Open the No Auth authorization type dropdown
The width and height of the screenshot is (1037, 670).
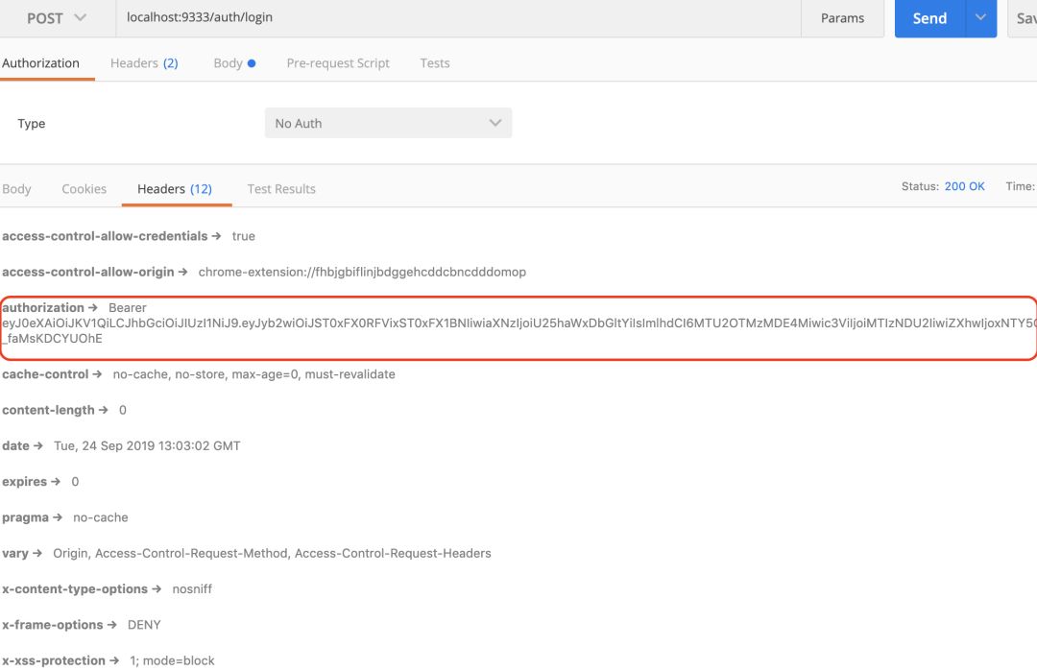click(388, 123)
